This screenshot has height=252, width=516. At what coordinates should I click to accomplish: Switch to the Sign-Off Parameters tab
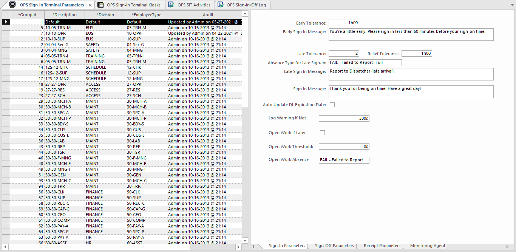tap(334, 246)
